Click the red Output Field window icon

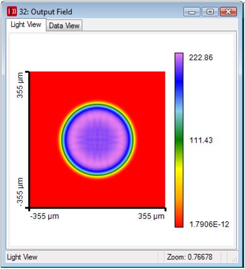(x=12, y=11)
